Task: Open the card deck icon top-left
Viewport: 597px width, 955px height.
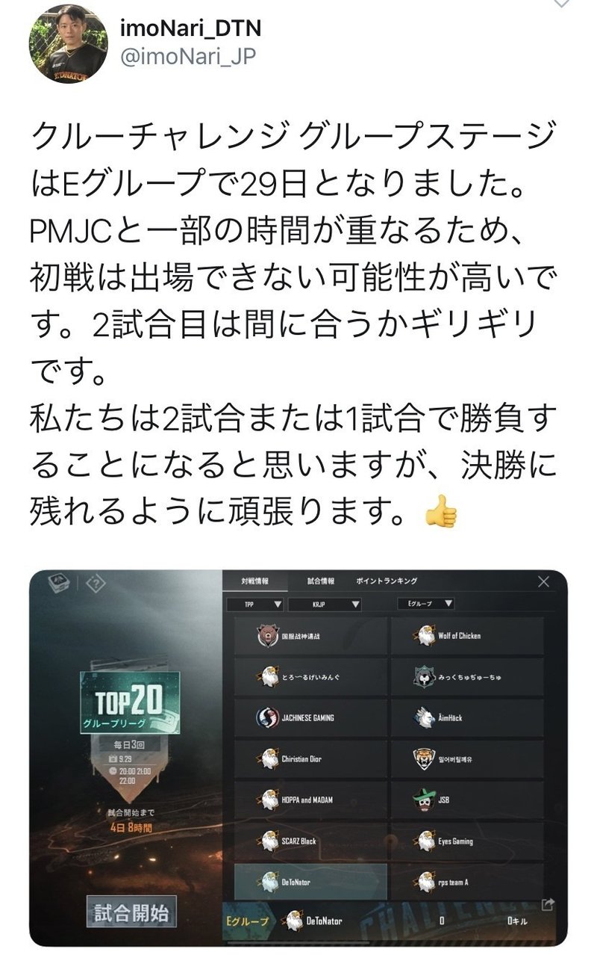Action: [x=60, y=585]
